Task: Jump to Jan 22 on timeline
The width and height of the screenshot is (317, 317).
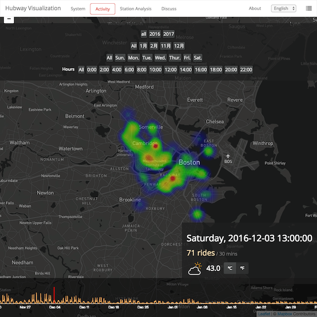Action: click(x=261, y=307)
